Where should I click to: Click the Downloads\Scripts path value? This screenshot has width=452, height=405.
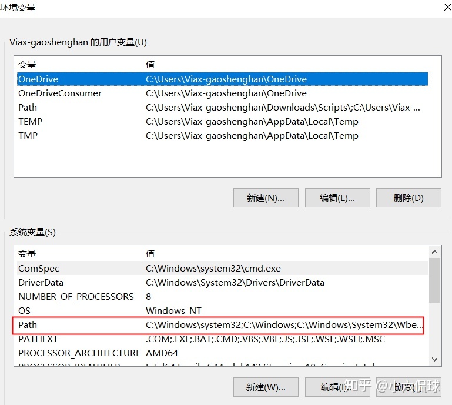pyautogui.click(x=283, y=108)
